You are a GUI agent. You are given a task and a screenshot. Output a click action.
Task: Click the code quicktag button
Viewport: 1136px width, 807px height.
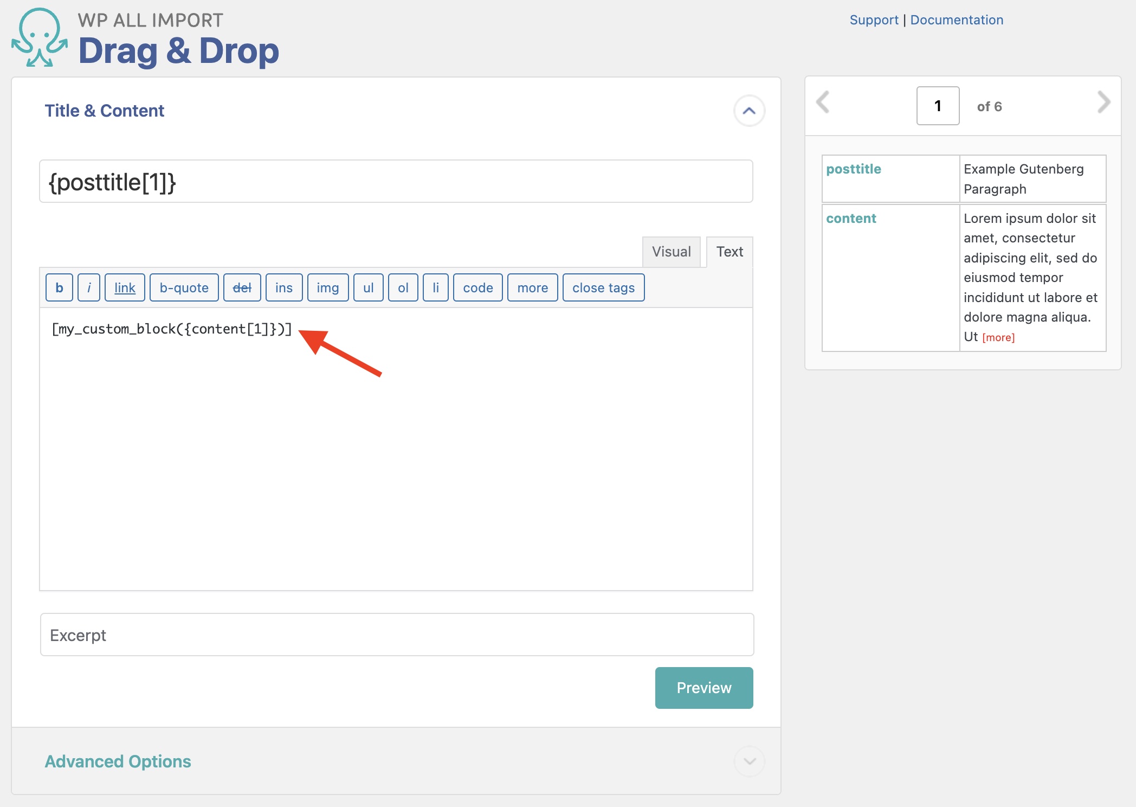coord(477,288)
